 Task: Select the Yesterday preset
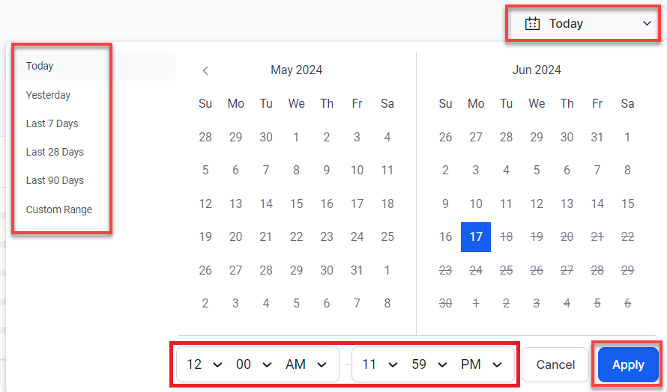click(x=48, y=95)
